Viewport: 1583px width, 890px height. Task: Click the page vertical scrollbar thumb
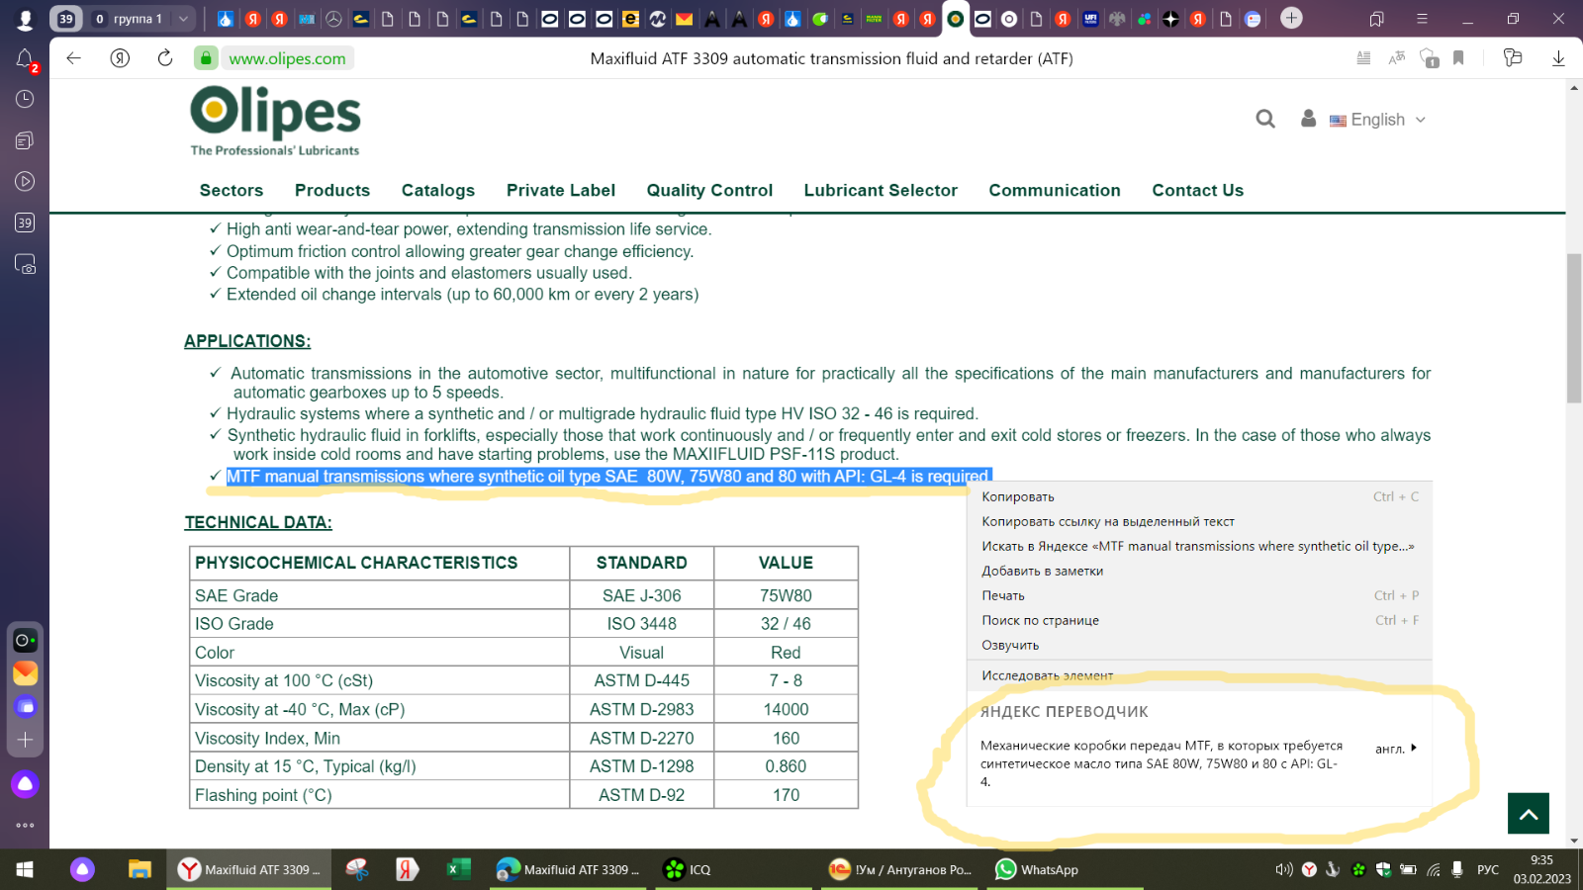coord(1573,328)
